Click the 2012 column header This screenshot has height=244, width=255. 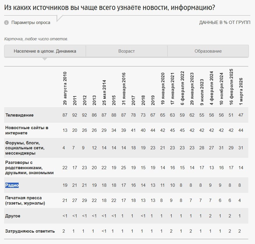(x=85, y=100)
